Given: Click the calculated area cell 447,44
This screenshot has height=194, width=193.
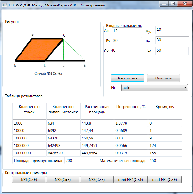Looking at the screenshot, I should [x=97, y=131].
